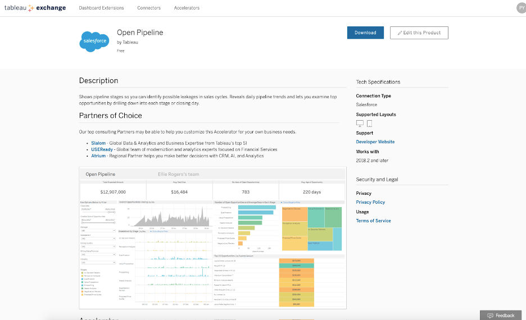Click Edit this Product button

coord(419,33)
